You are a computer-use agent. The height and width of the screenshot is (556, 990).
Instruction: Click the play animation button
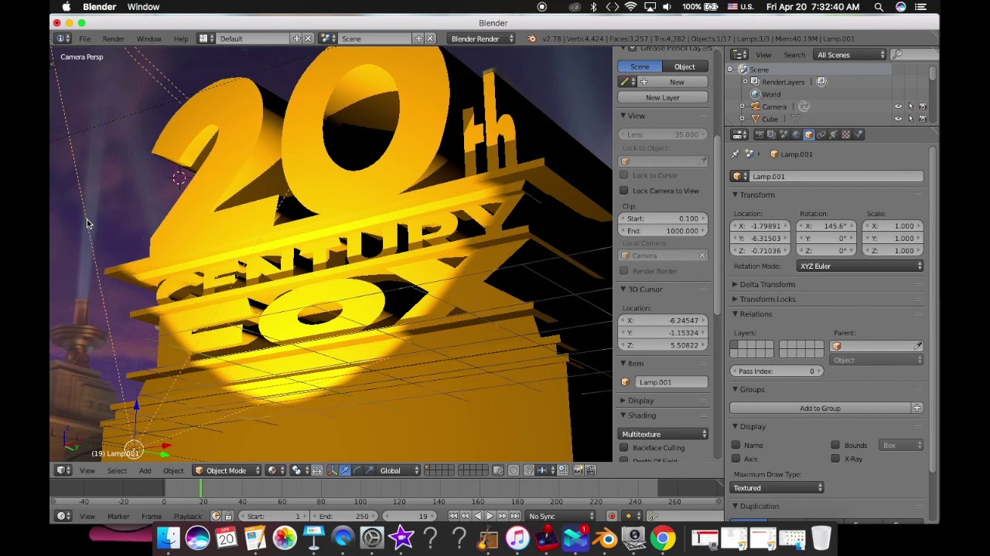(490, 516)
